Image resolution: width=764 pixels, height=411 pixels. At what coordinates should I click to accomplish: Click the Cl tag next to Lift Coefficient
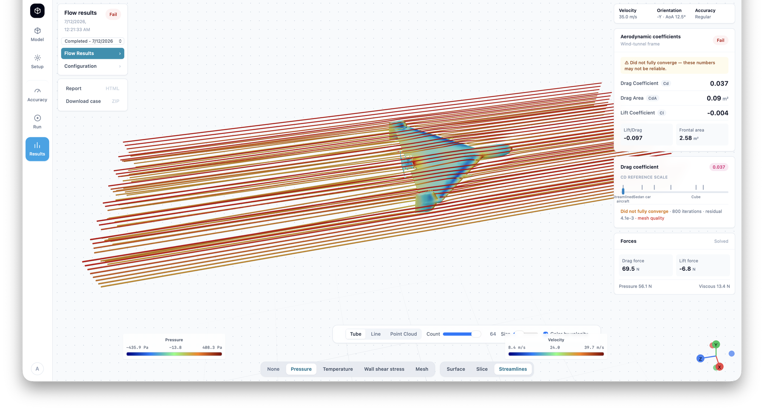tap(662, 113)
